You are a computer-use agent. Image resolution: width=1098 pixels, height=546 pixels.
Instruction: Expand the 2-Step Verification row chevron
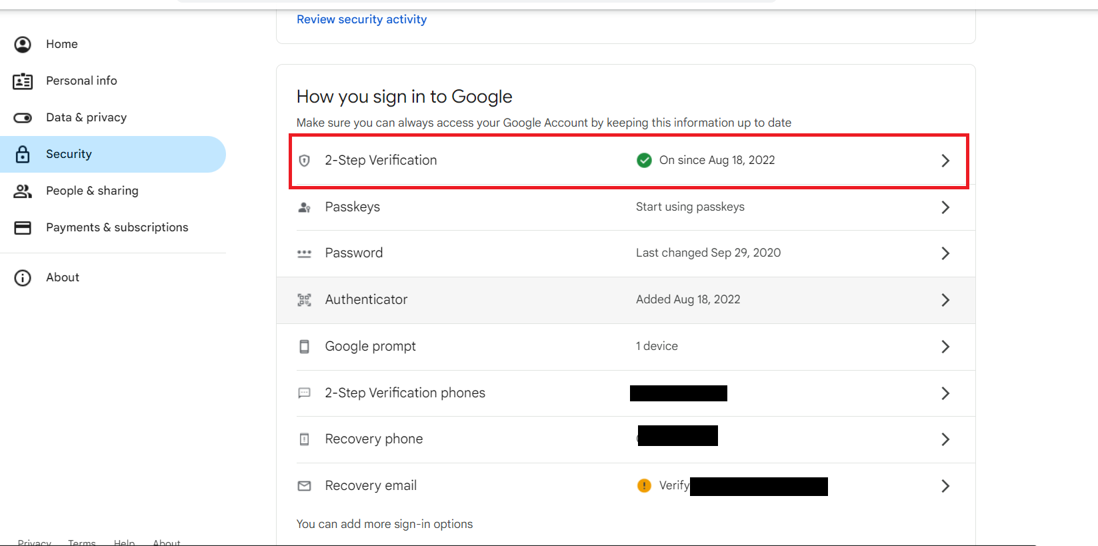(x=945, y=161)
